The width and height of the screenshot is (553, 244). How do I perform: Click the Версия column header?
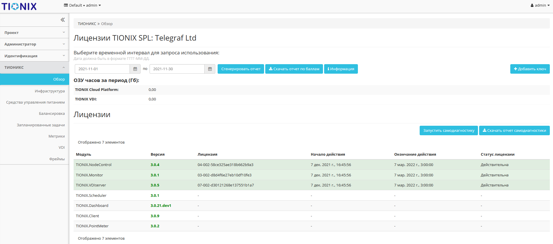(x=158, y=154)
